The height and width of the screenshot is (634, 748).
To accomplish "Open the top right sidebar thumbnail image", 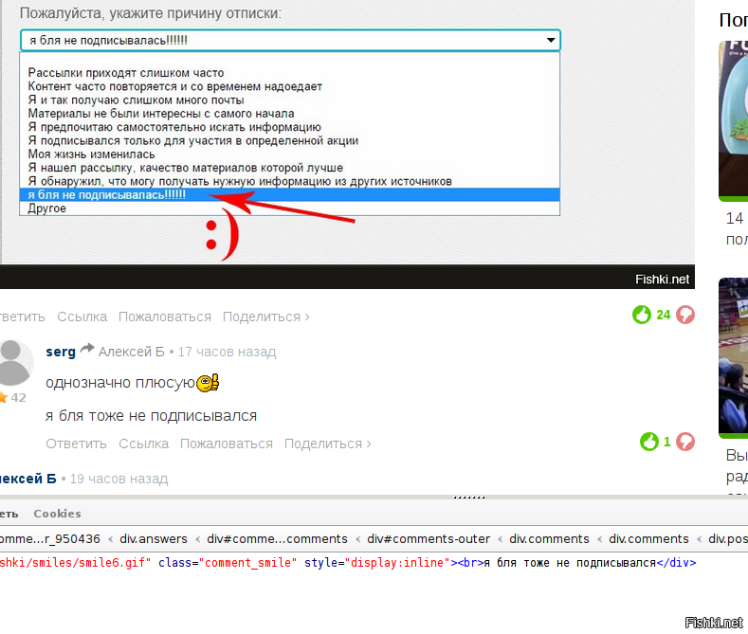I will [x=733, y=118].
